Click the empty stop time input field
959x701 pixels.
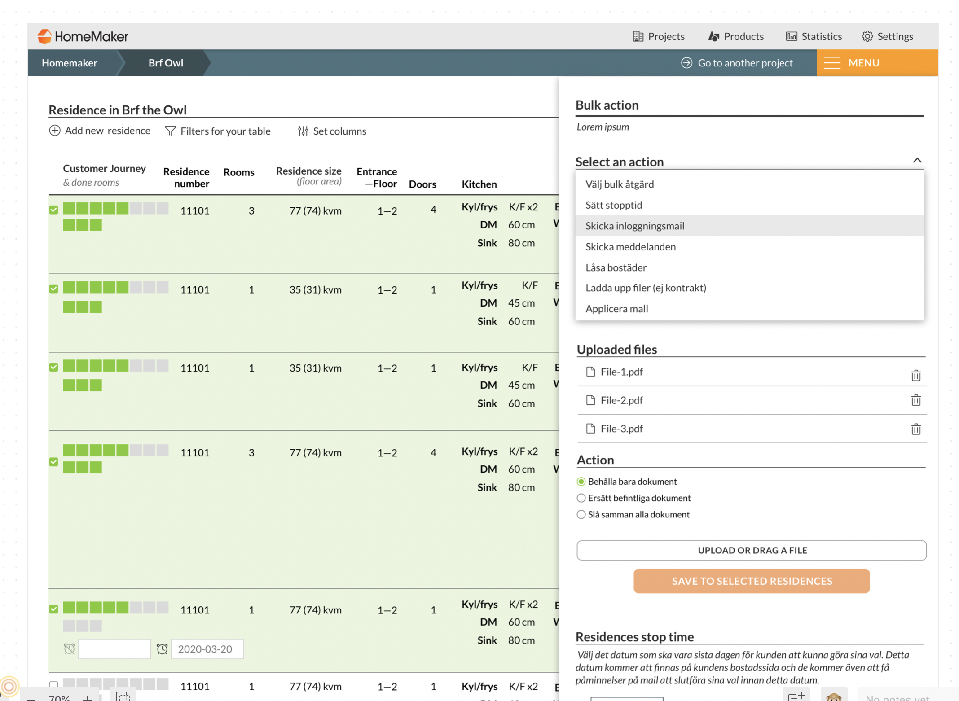114,648
